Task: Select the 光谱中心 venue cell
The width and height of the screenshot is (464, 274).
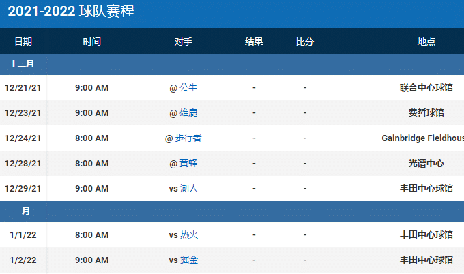Action: [x=426, y=164]
